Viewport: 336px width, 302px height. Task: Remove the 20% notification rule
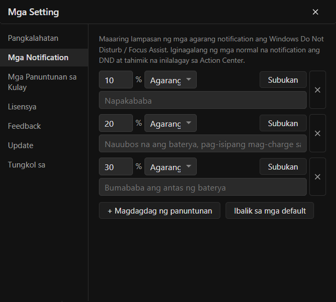(x=318, y=133)
